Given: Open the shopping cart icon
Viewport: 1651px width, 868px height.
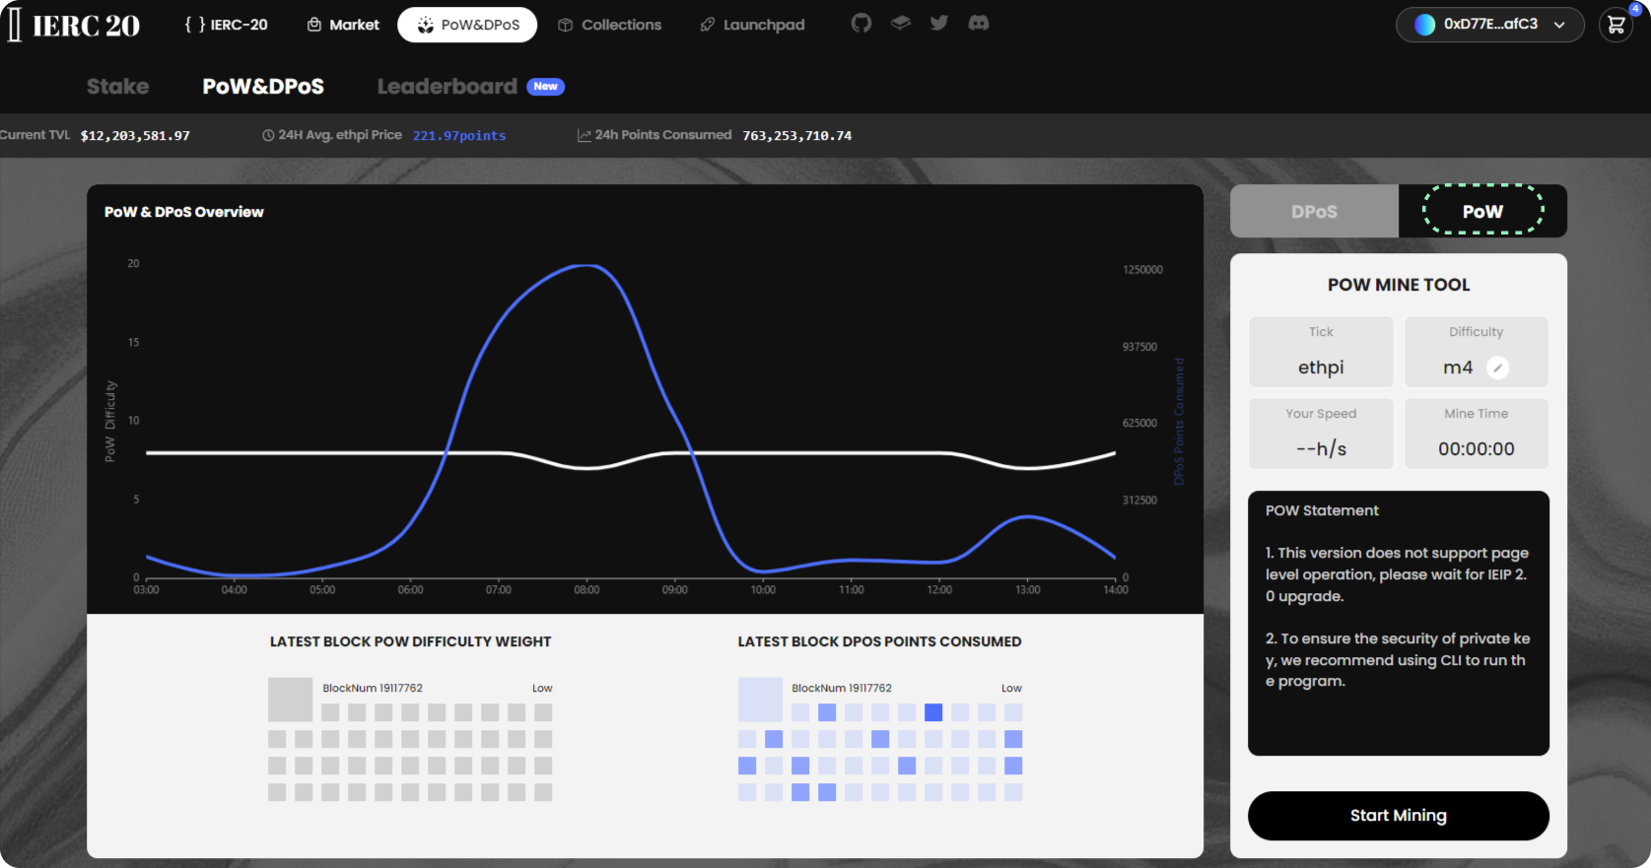Looking at the screenshot, I should [x=1616, y=26].
